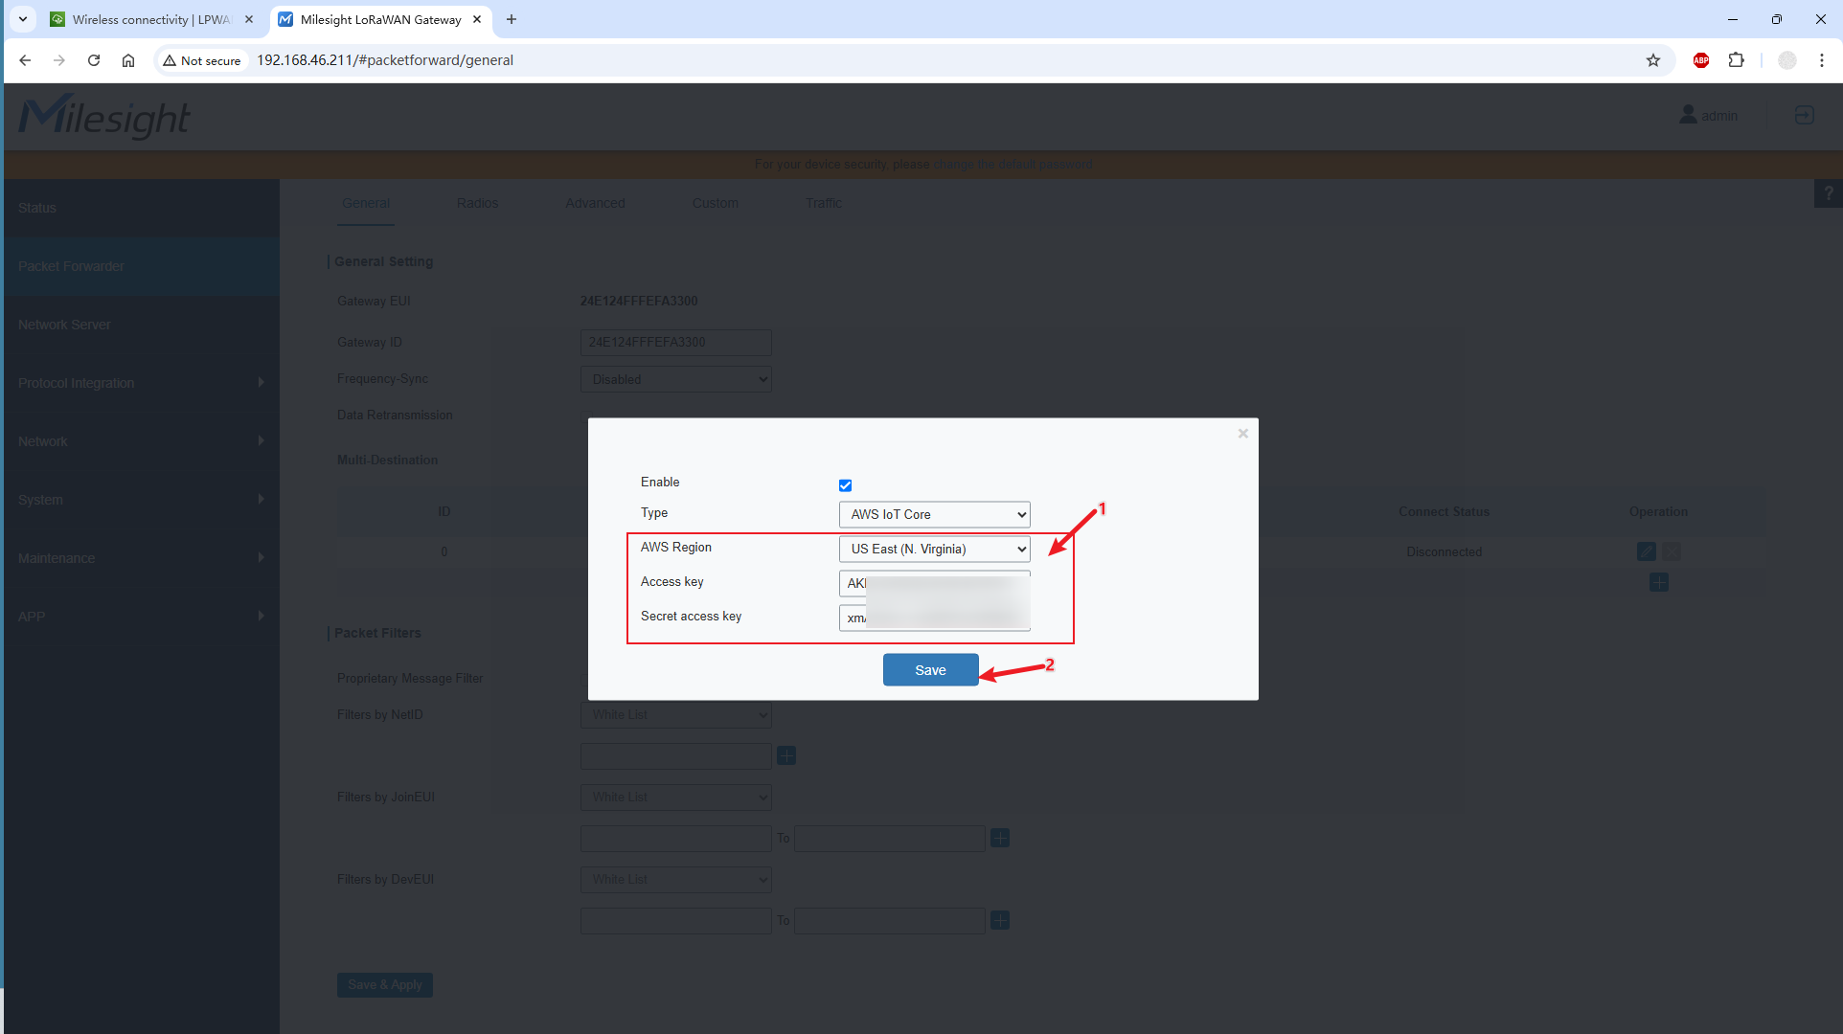Switch to Wireless connectivity LPWAN tab
Image resolution: width=1843 pixels, height=1034 pixels.
[148, 19]
